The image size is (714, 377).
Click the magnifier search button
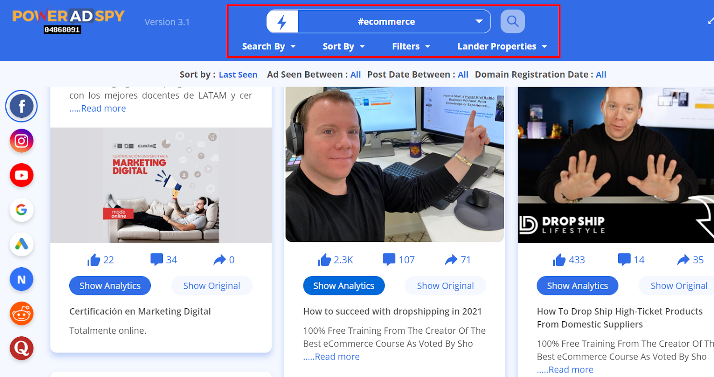pos(513,21)
